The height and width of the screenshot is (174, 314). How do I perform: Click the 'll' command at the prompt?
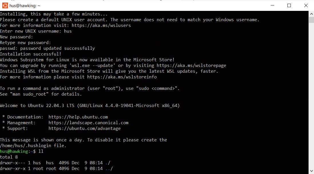pos(41,151)
